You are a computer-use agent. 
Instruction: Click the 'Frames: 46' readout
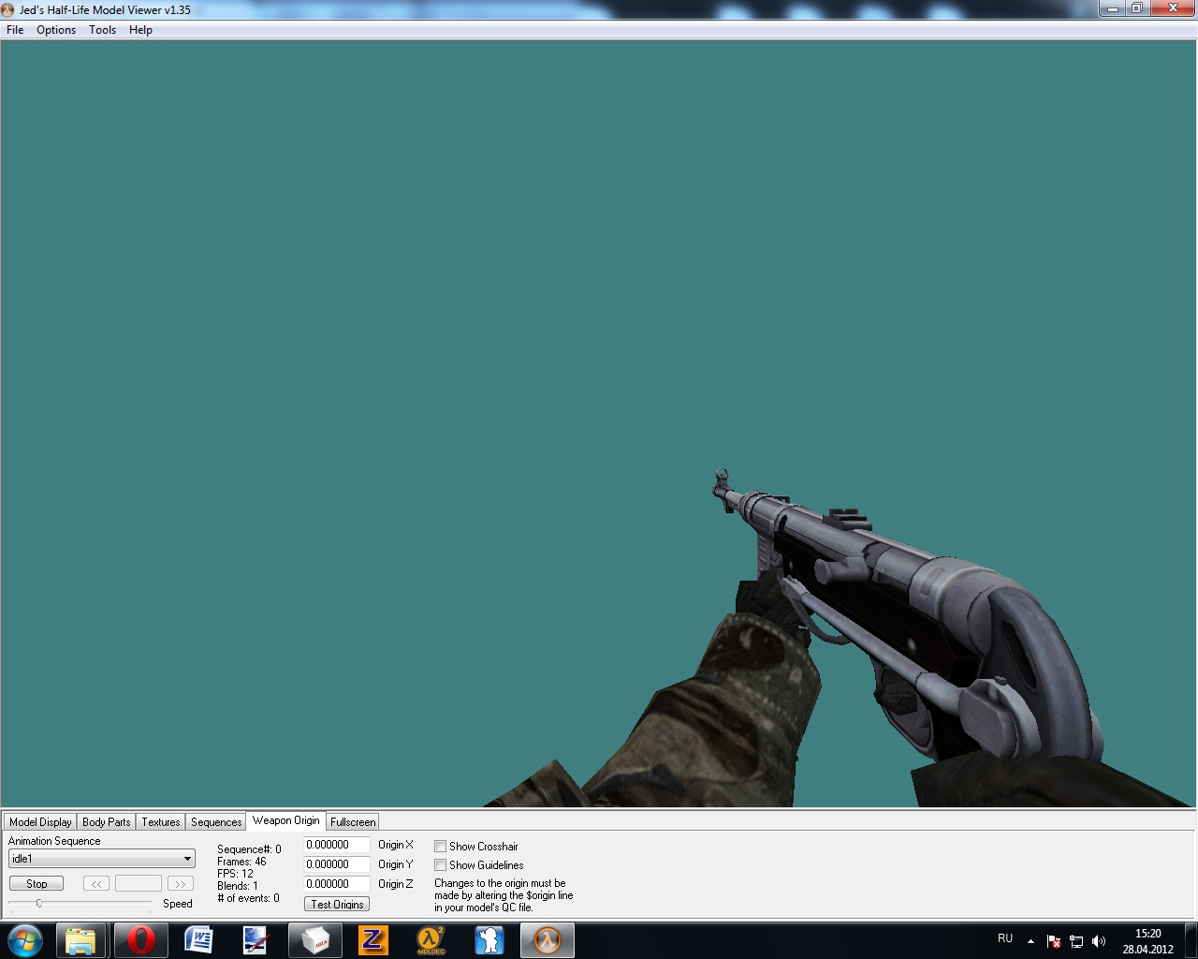click(x=241, y=862)
